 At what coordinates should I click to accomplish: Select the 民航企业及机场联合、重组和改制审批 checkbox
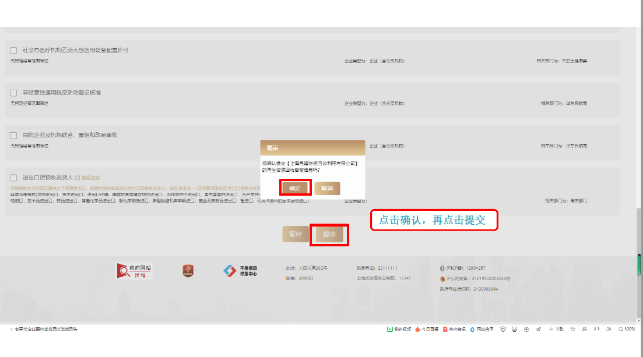click(x=13, y=135)
